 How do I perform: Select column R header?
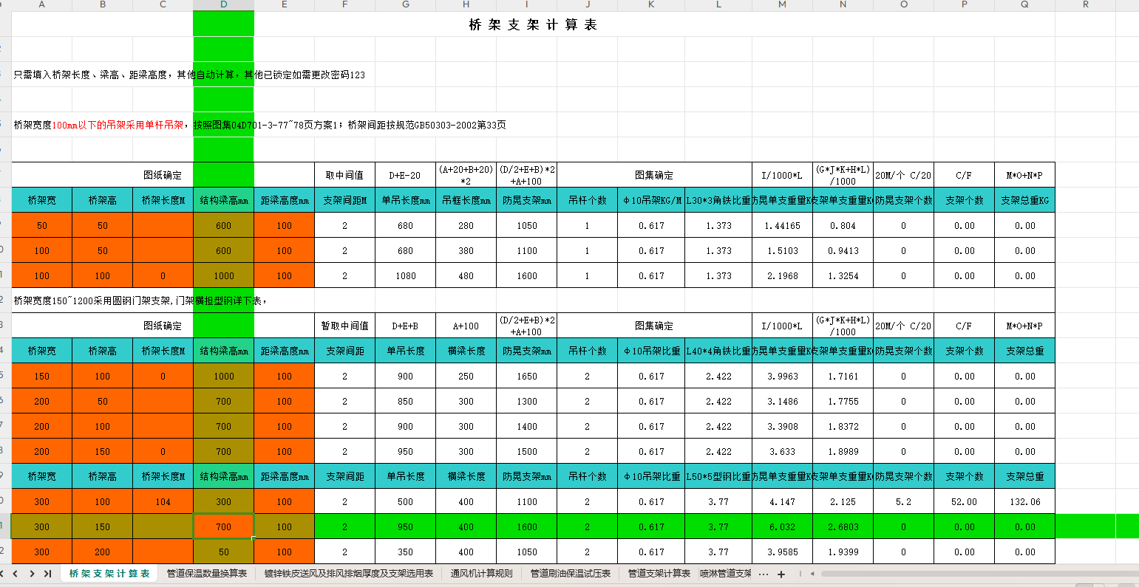point(1085,5)
